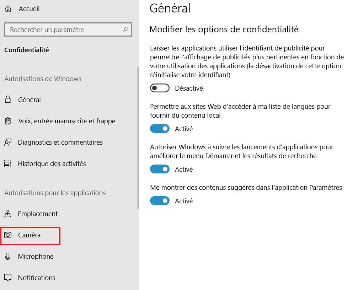Disable suggested content in Paramètres toggle
Viewport: 353px width, 290px height.
coord(160,200)
